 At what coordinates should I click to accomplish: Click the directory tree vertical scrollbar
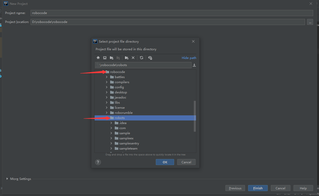195,116
